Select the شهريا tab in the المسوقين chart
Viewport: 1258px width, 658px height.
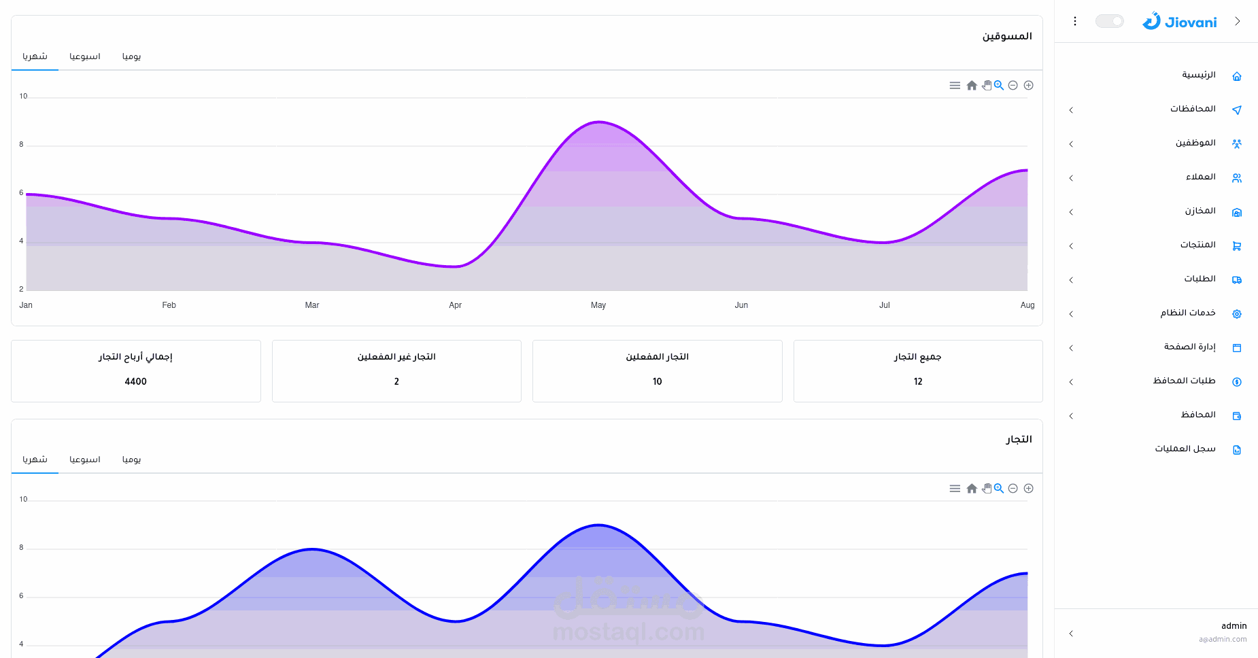[35, 56]
